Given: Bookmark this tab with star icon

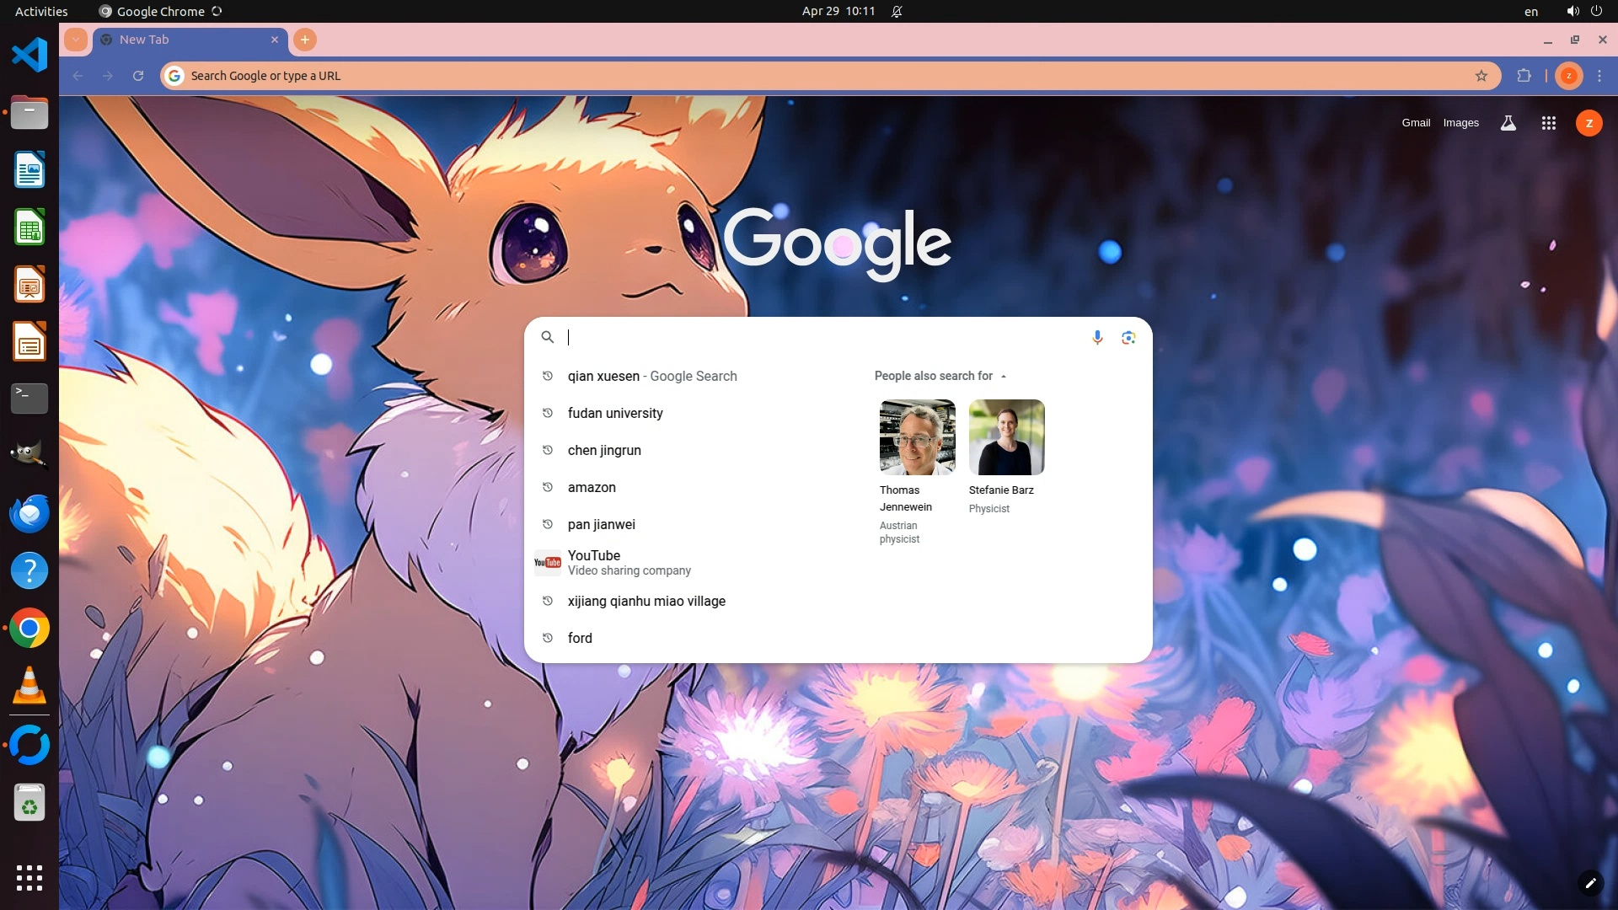Looking at the screenshot, I should point(1481,76).
